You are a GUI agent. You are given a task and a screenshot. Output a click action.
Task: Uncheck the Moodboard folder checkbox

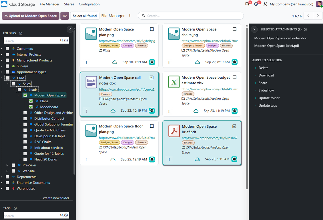point(31,107)
